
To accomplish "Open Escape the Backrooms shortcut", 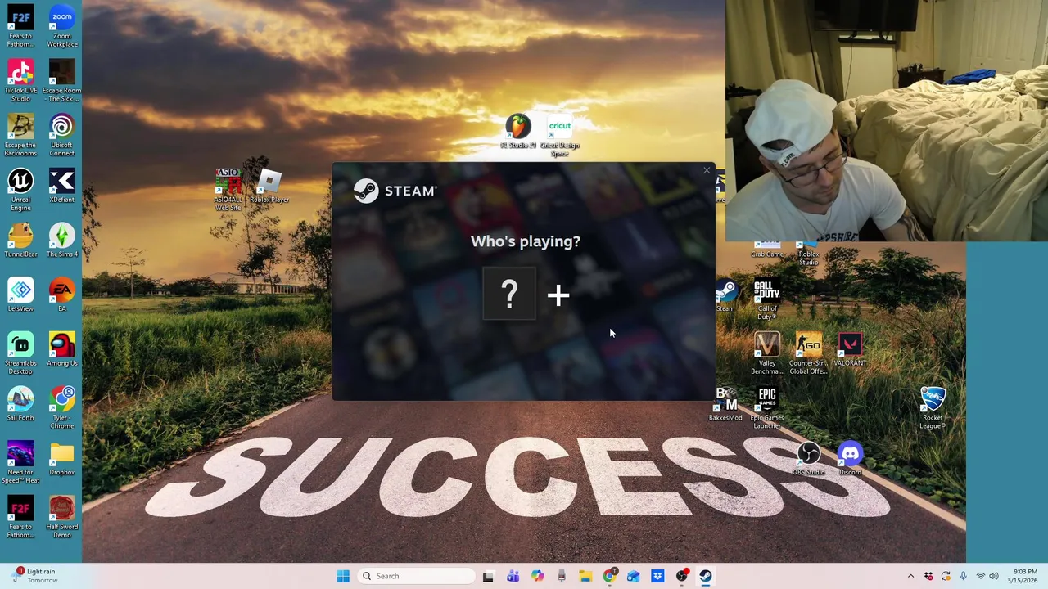I will (x=20, y=135).
